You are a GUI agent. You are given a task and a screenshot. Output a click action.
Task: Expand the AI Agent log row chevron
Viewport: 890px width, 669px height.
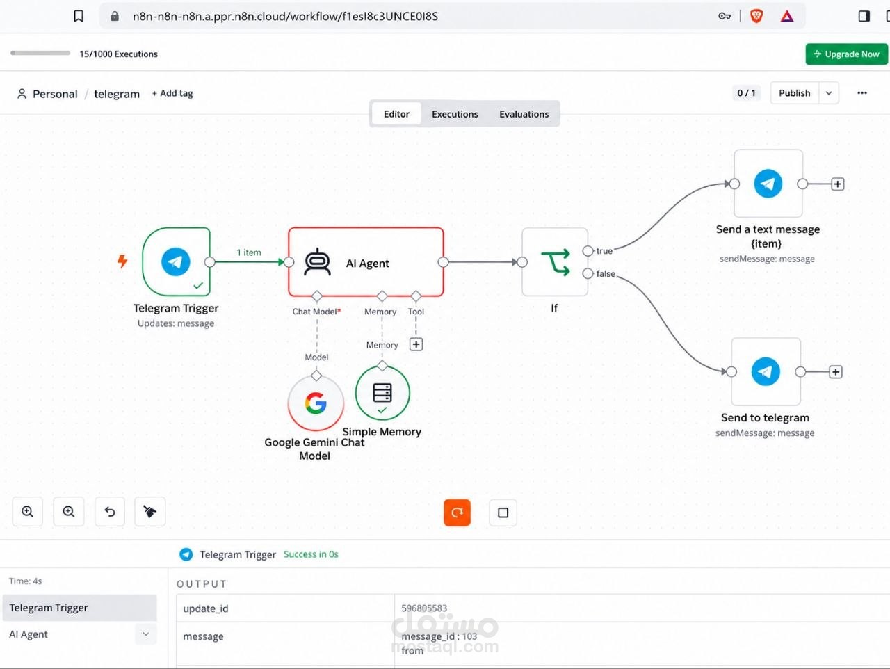tap(145, 634)
